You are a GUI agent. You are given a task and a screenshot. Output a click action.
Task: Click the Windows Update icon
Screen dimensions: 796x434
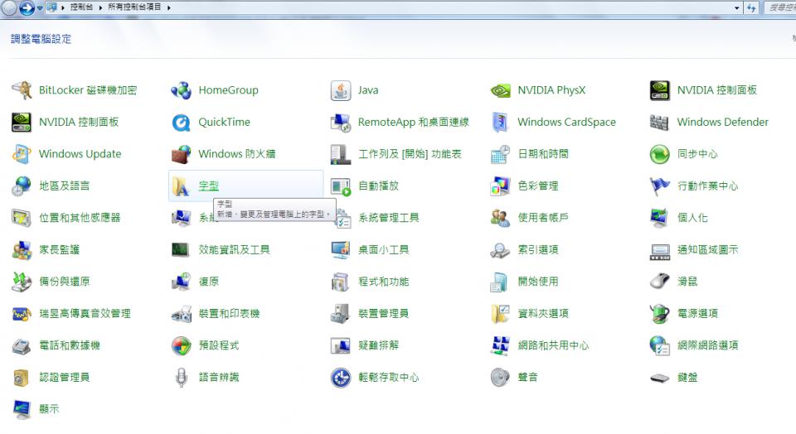click(22, 154)
